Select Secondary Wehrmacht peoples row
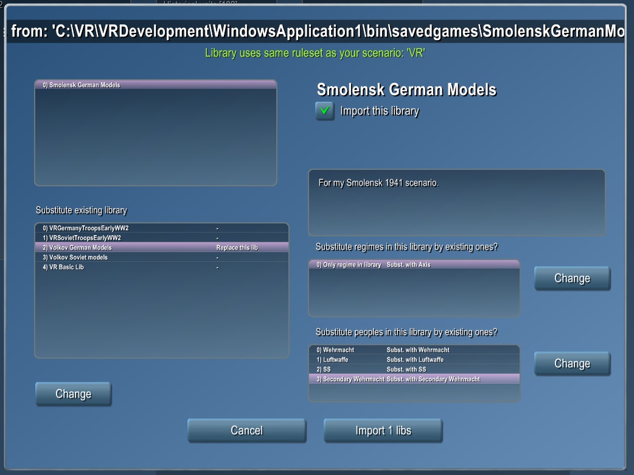The width and height of the screenshot is (634, 475). point(414,379)
